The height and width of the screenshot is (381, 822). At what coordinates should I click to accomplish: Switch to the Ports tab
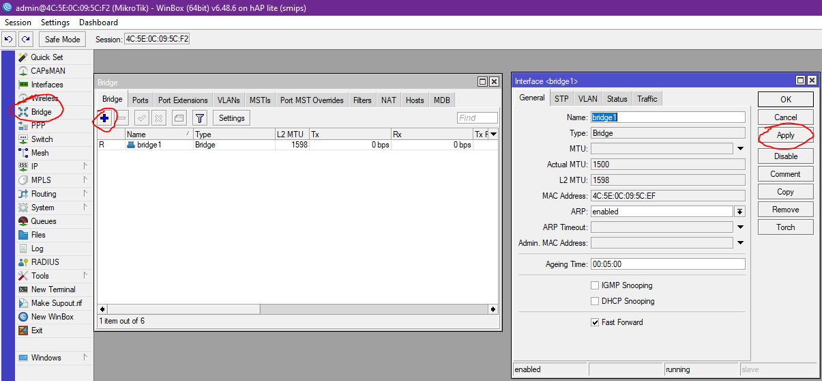(141, 100)
